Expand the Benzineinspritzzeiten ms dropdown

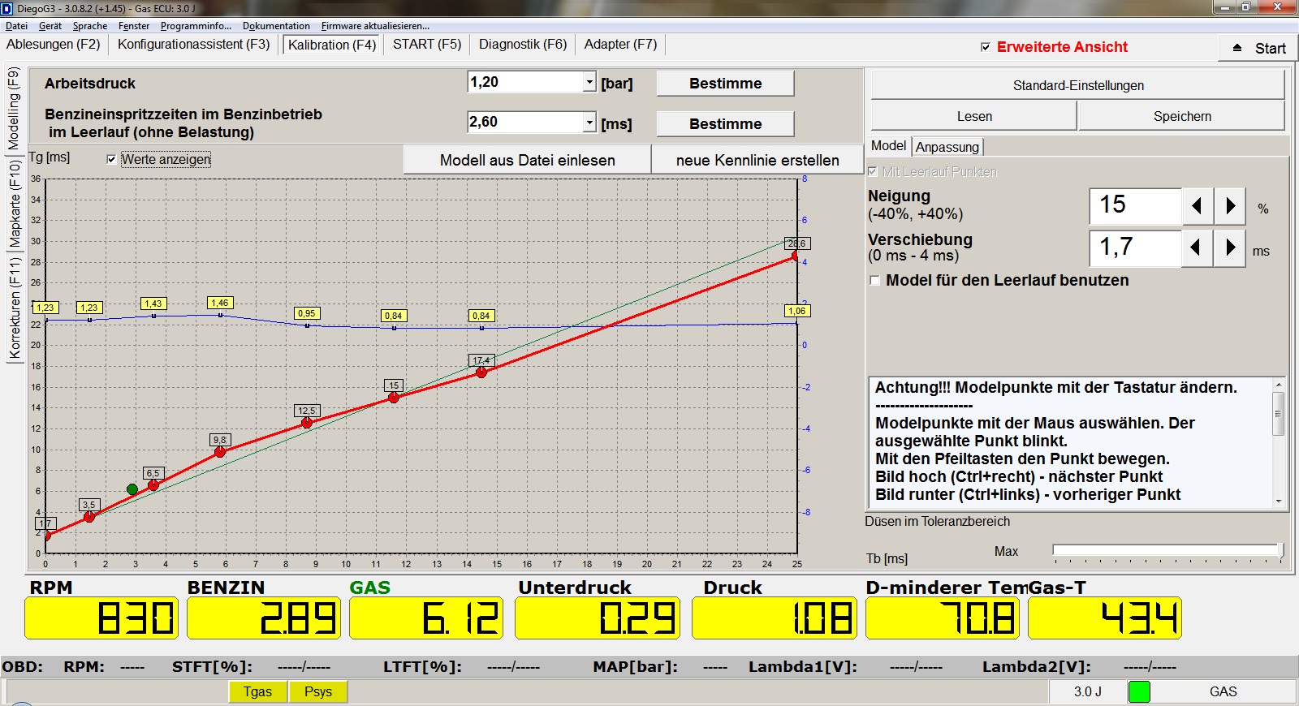(x=589, y=123)
